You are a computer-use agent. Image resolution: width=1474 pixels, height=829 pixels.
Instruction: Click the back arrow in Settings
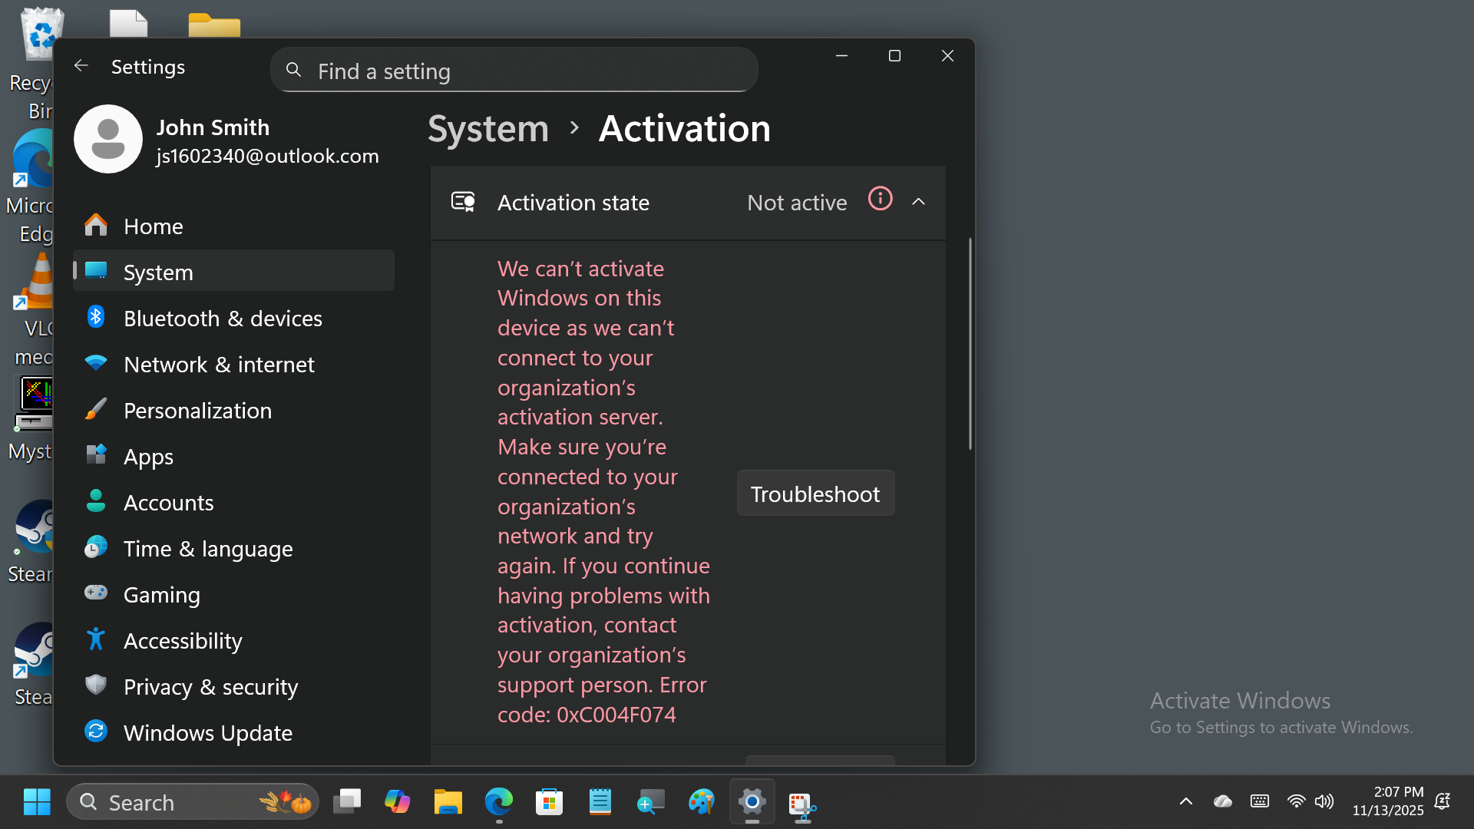[81, 66]
